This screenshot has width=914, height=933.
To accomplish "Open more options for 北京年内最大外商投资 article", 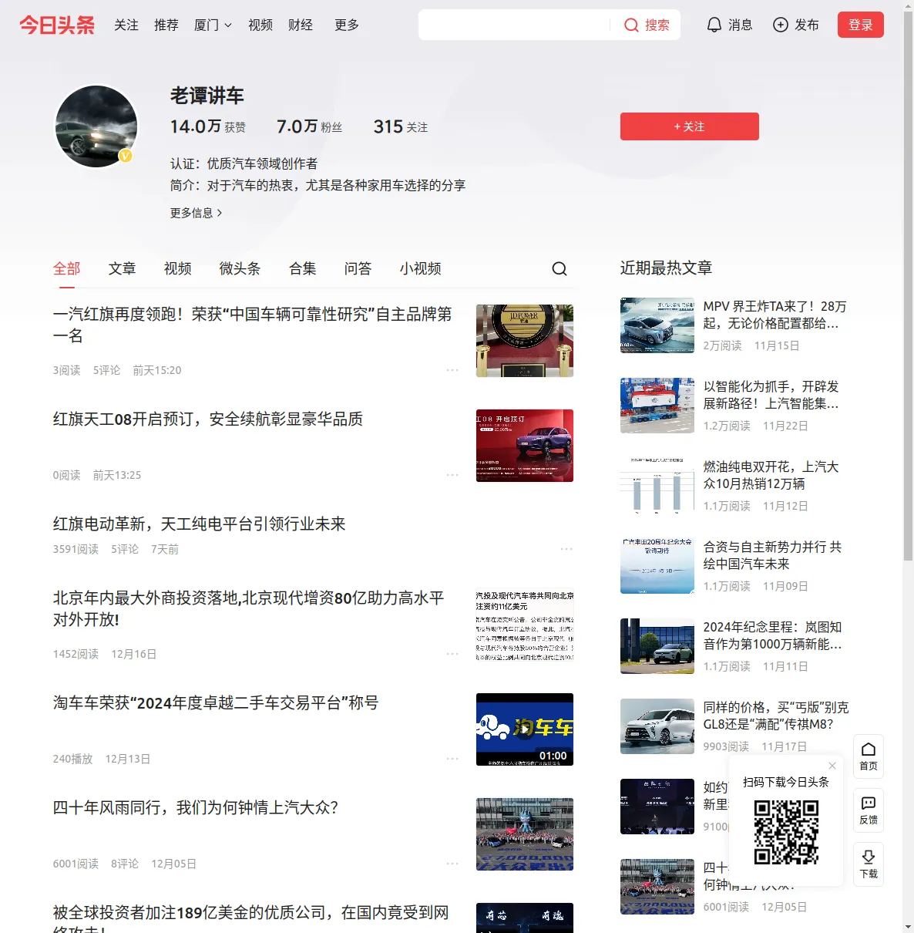I will pyautogui.click(x=452, y=654).
